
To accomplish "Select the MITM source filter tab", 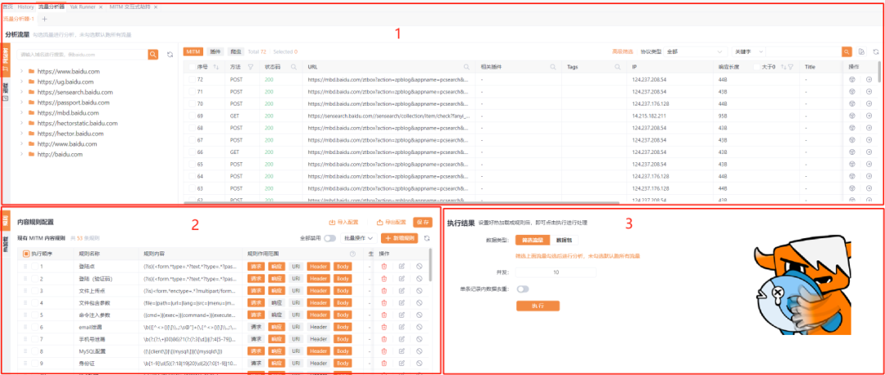I will [193, 52].
